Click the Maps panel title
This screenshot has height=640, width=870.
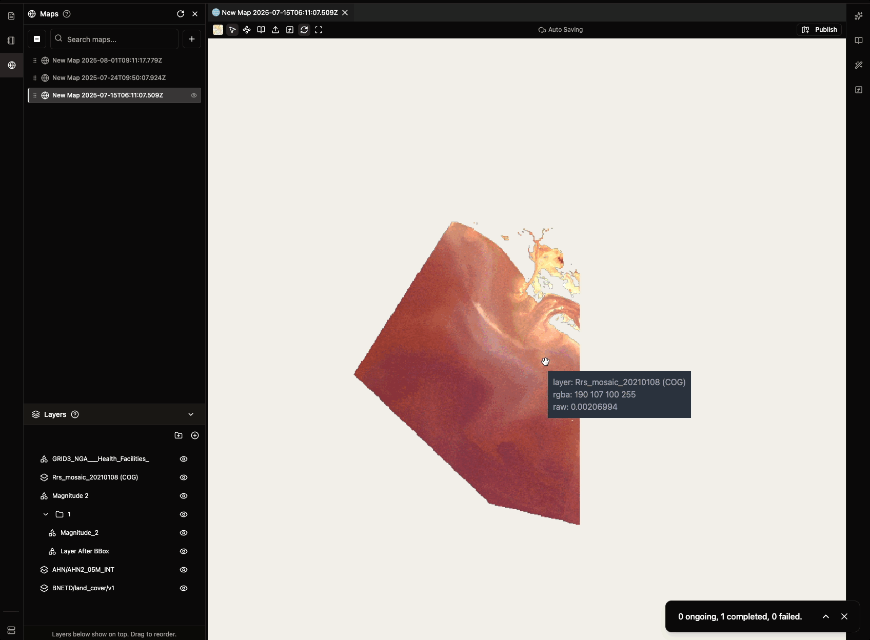click(x=49, y=14)
